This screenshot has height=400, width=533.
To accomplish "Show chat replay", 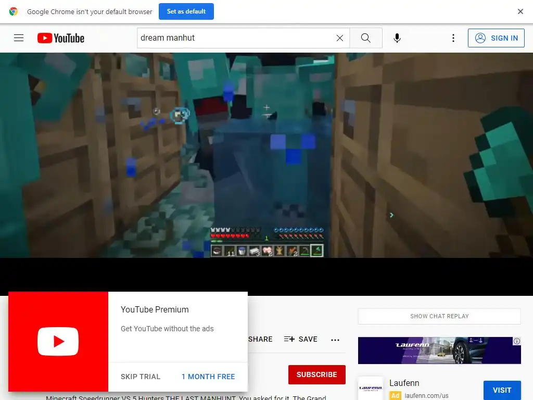I will coord(439,316).
